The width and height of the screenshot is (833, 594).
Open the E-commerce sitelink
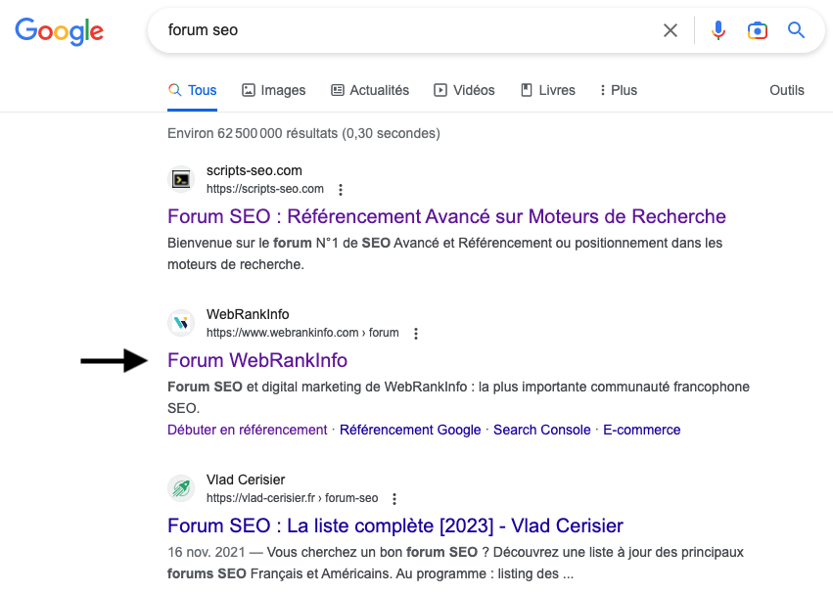click(x=642, y=430)
